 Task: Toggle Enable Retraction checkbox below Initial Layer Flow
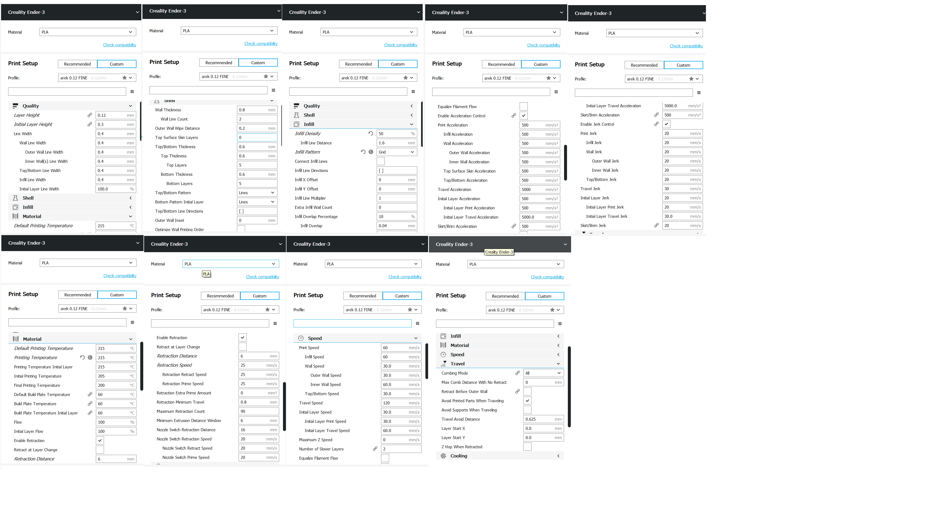[100, 441]
